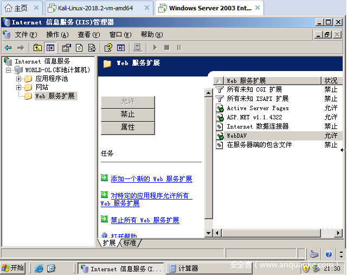Viewport: 347px width, 275px height.
Task: Click the connect to computer toolbar icon
Action: [x=138, y=48]
